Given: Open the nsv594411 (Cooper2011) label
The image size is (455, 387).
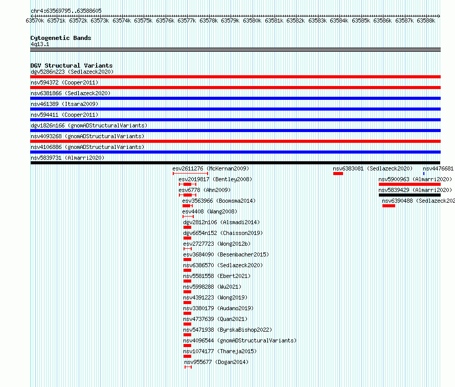Looking at the screenshot, I should [64, 115].
